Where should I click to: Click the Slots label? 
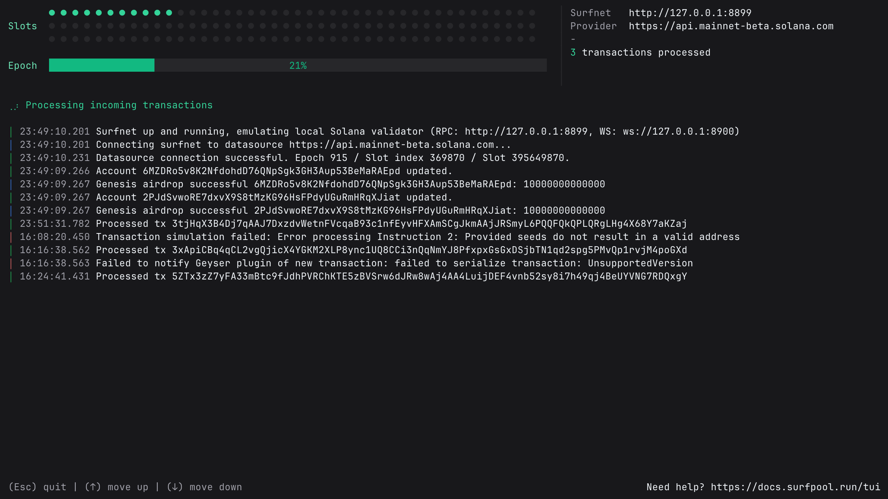pyautogui.click(x=22, y=26)
